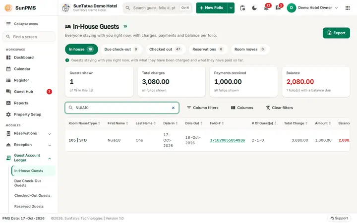Viewport: 357px width, 223px height.
Task: Click the SunPMS logo icon
Action: [8, 8]
